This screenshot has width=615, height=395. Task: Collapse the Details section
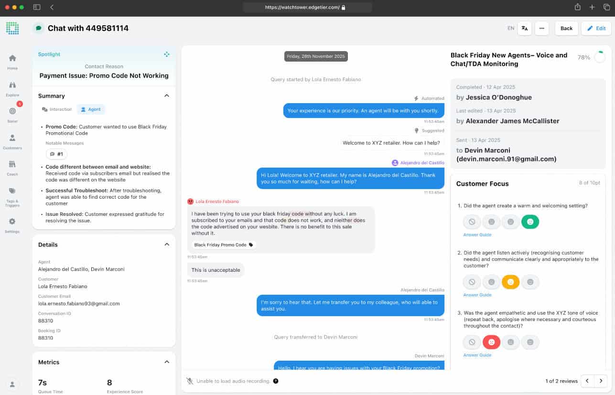pos(167,245)
